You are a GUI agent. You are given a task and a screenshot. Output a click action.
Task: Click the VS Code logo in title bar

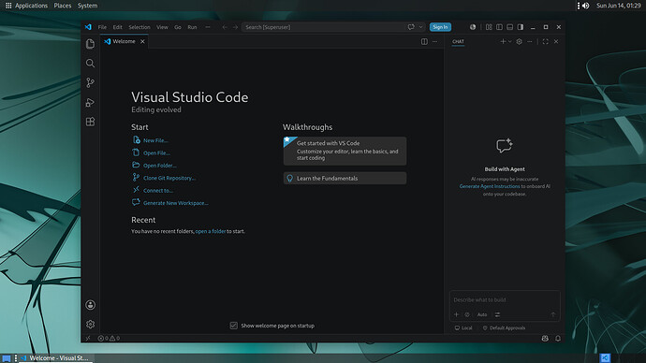[x=88, y=27]
